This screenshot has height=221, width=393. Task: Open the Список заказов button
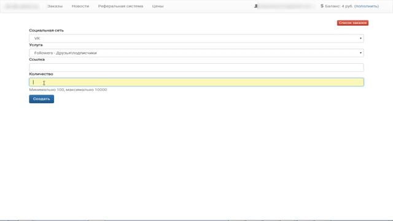[x=352, y=23]
